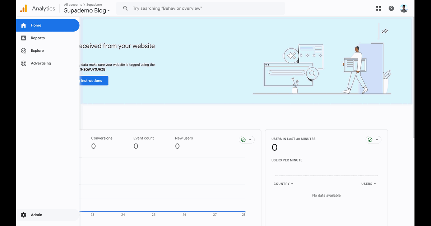Click the search magnifier icon
The image size is (431, 226).
point(125,8)
